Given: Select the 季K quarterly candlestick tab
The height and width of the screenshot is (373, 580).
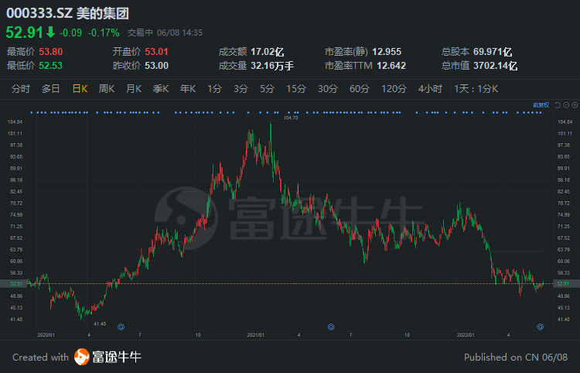Looking at the screenshot, I should click(161, 89).
